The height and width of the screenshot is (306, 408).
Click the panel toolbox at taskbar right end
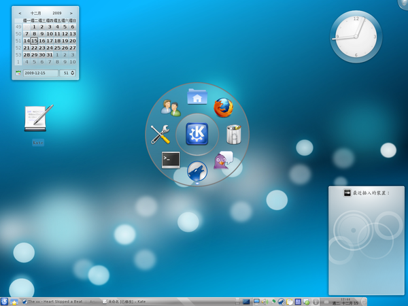(364, 302)
